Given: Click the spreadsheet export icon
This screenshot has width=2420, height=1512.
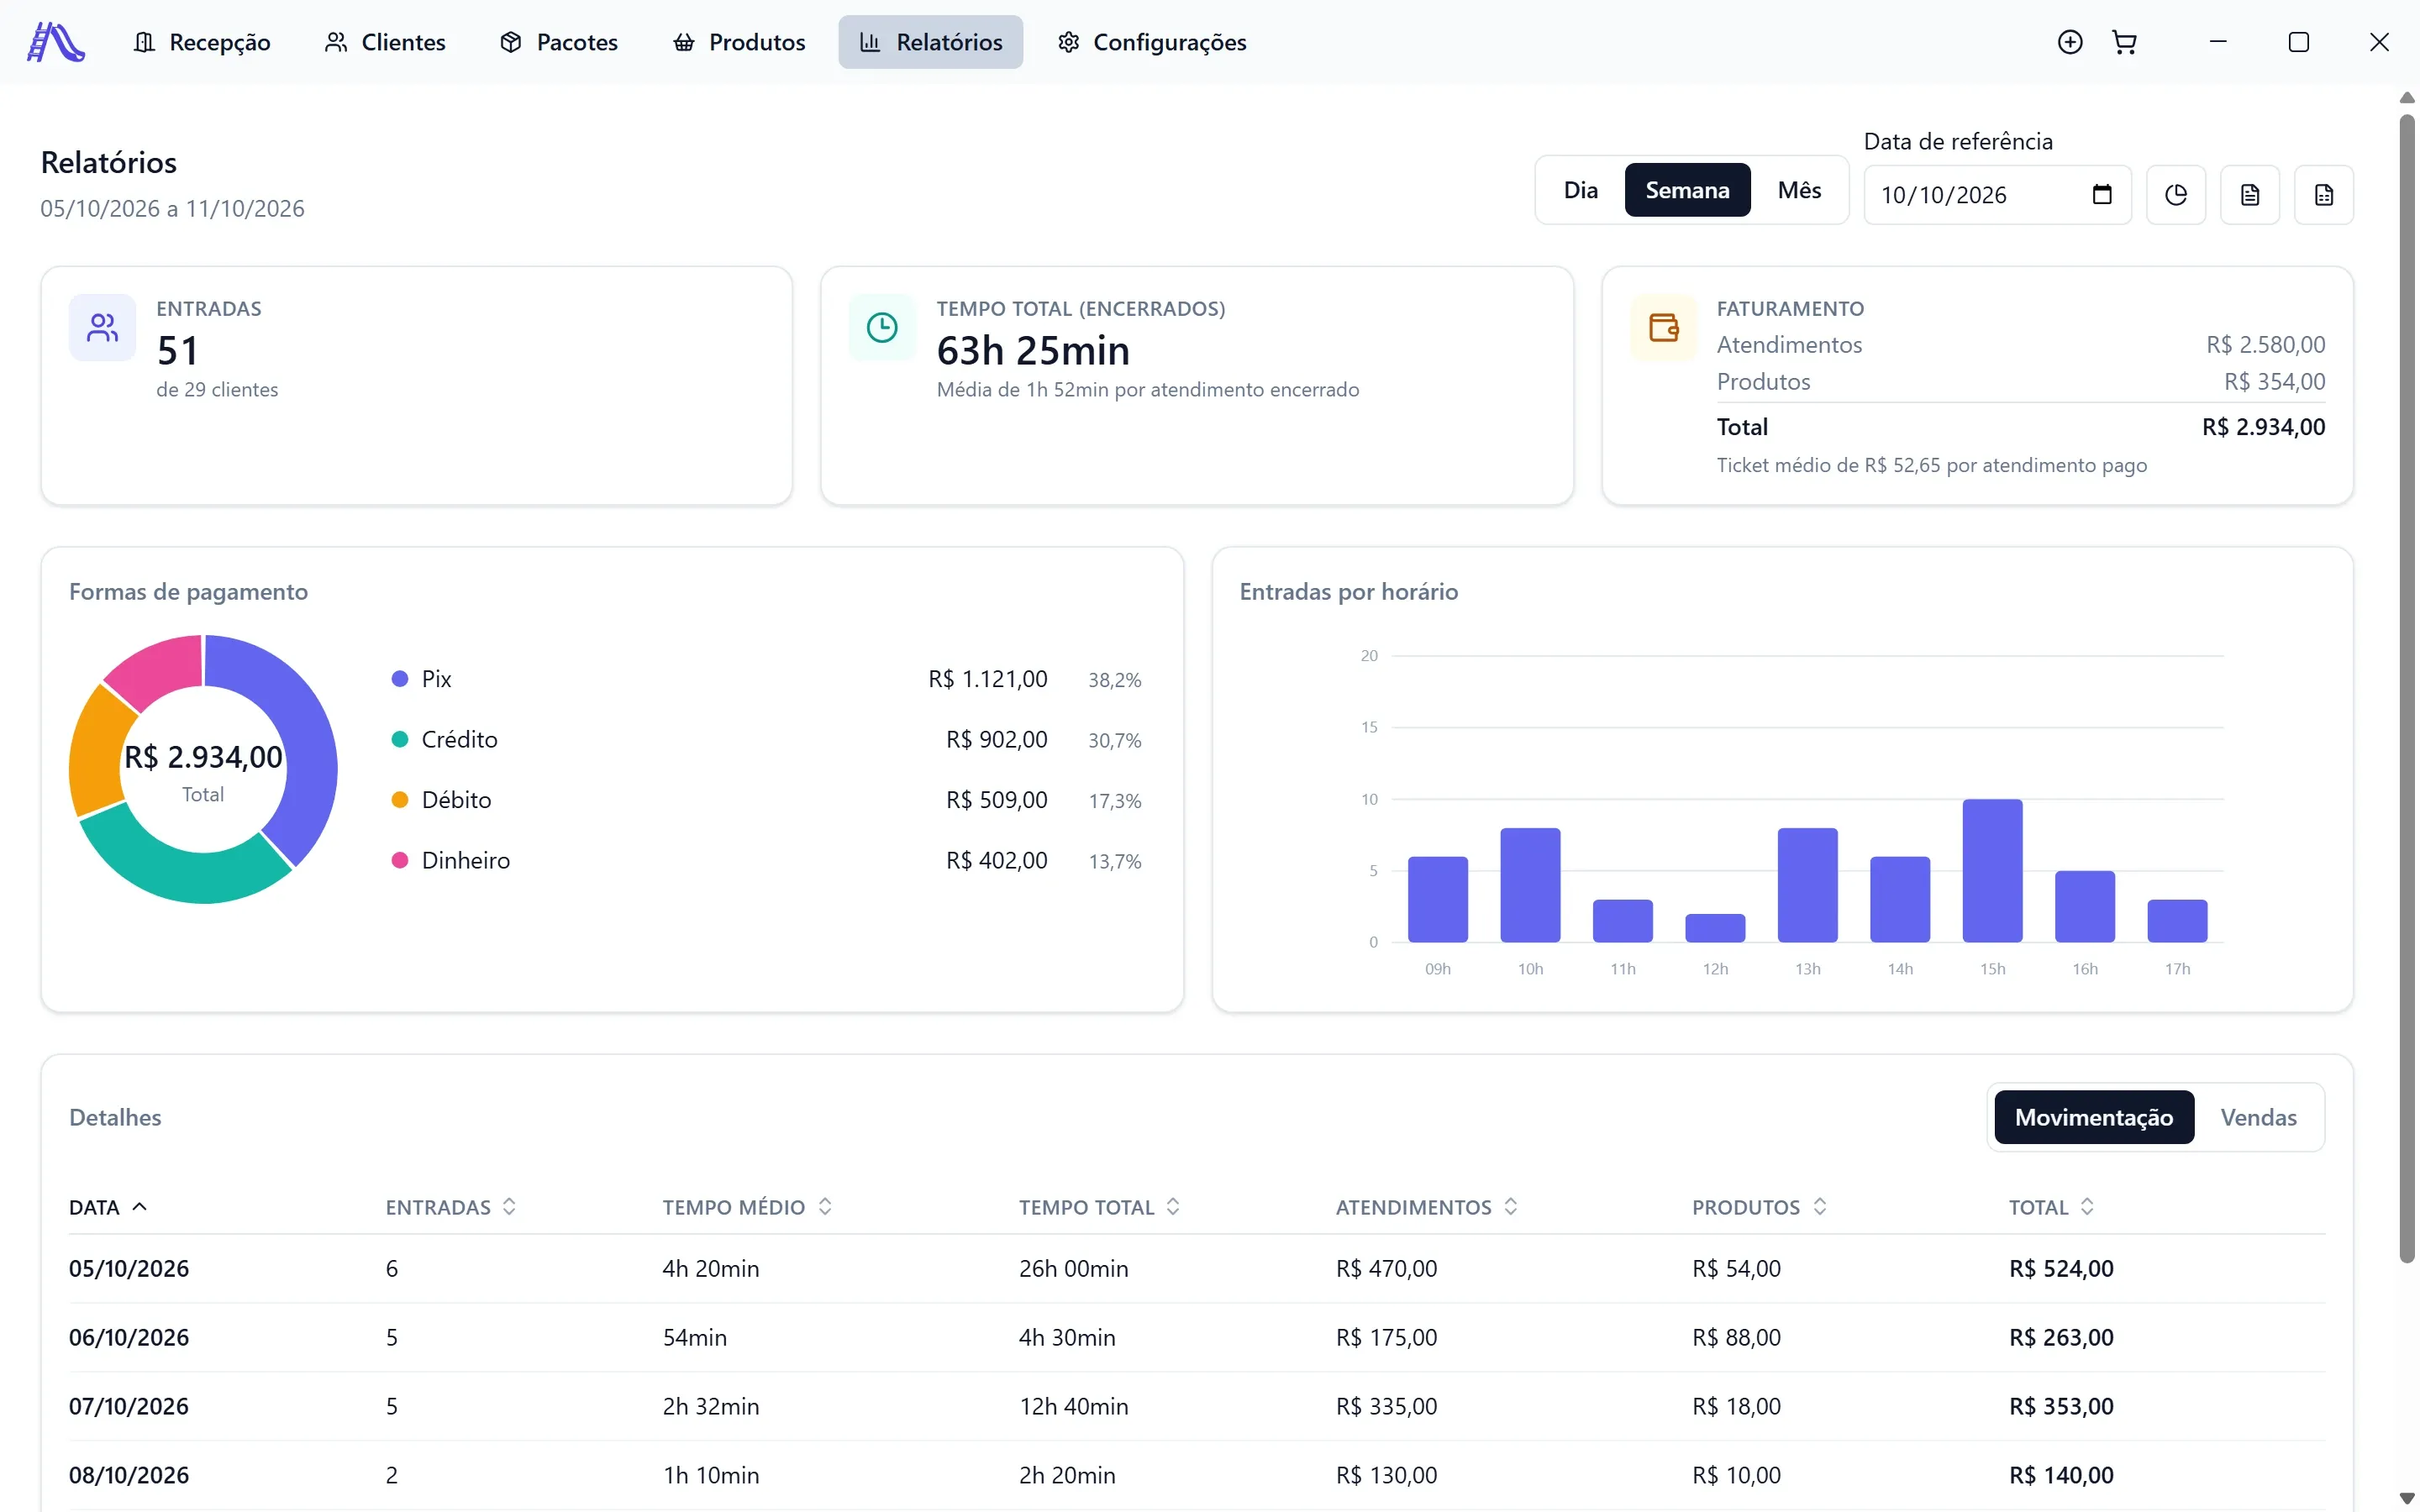Looking at the screenshot, I should point(2324,195).
